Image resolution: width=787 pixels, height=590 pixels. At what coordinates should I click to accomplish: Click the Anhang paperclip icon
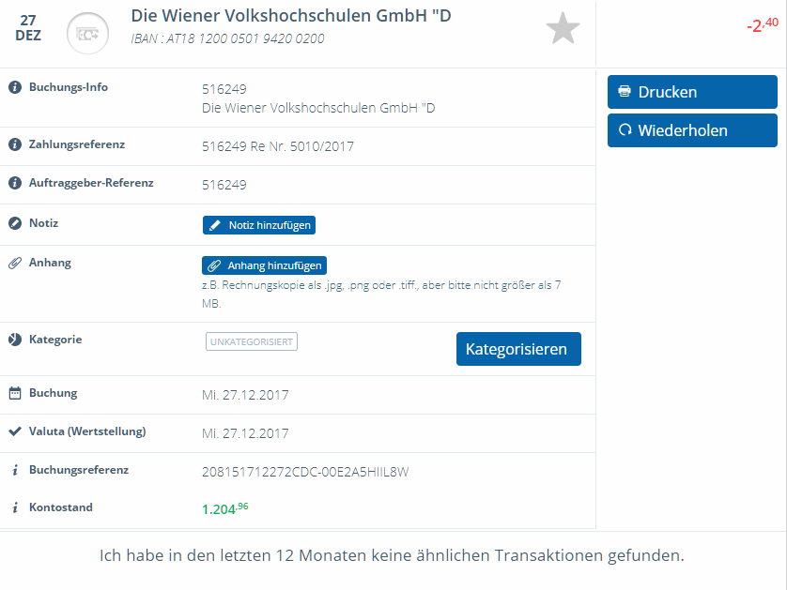coord(15,263)
